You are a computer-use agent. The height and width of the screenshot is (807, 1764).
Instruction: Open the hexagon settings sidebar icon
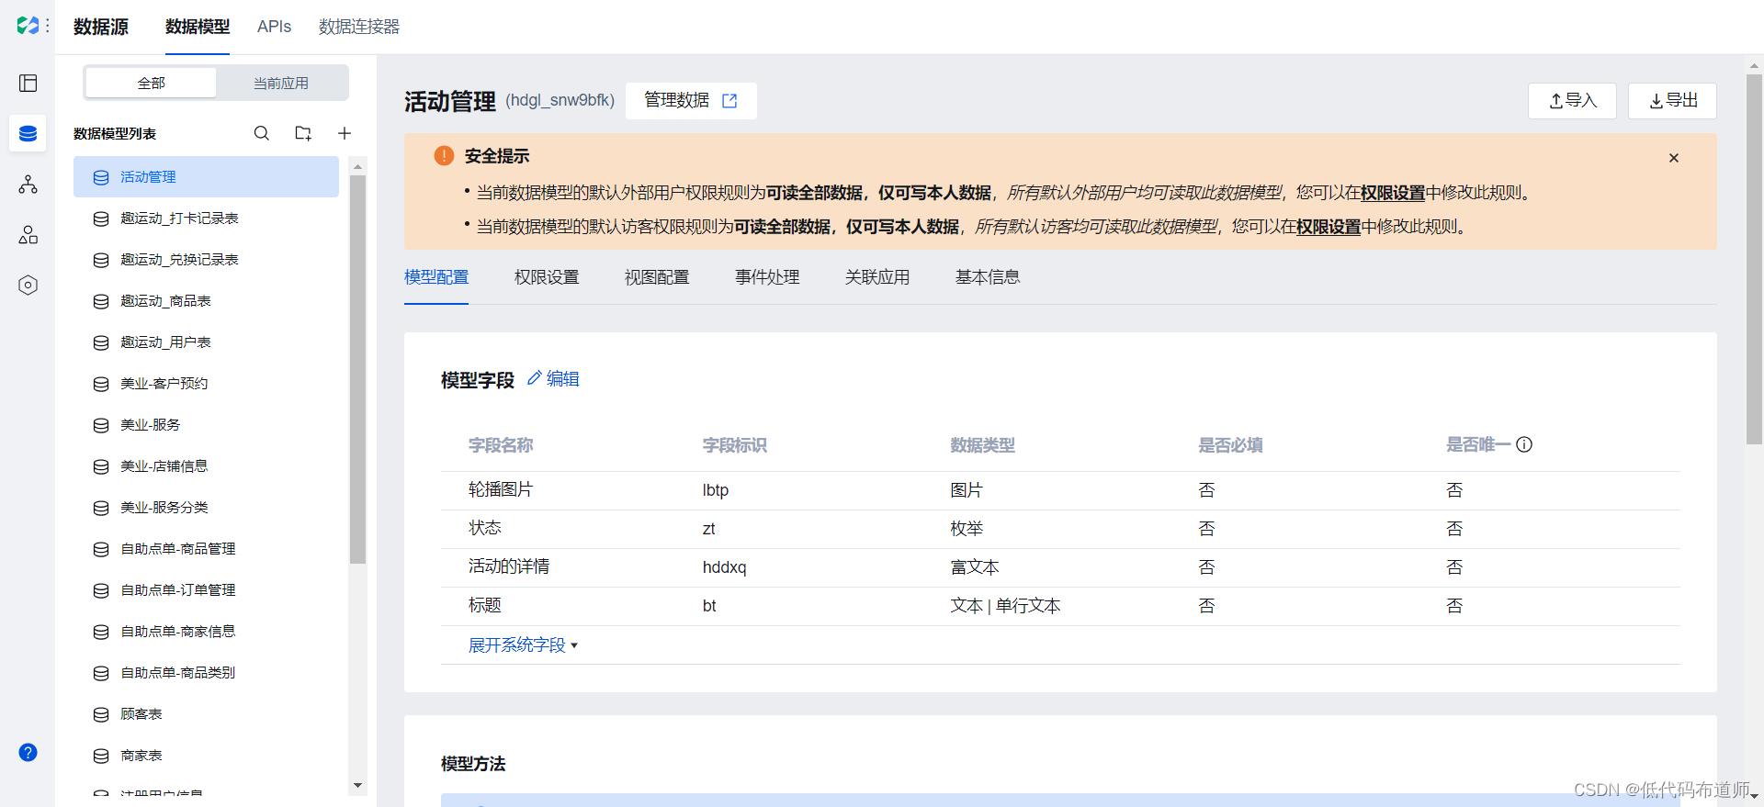click(28, 286)
